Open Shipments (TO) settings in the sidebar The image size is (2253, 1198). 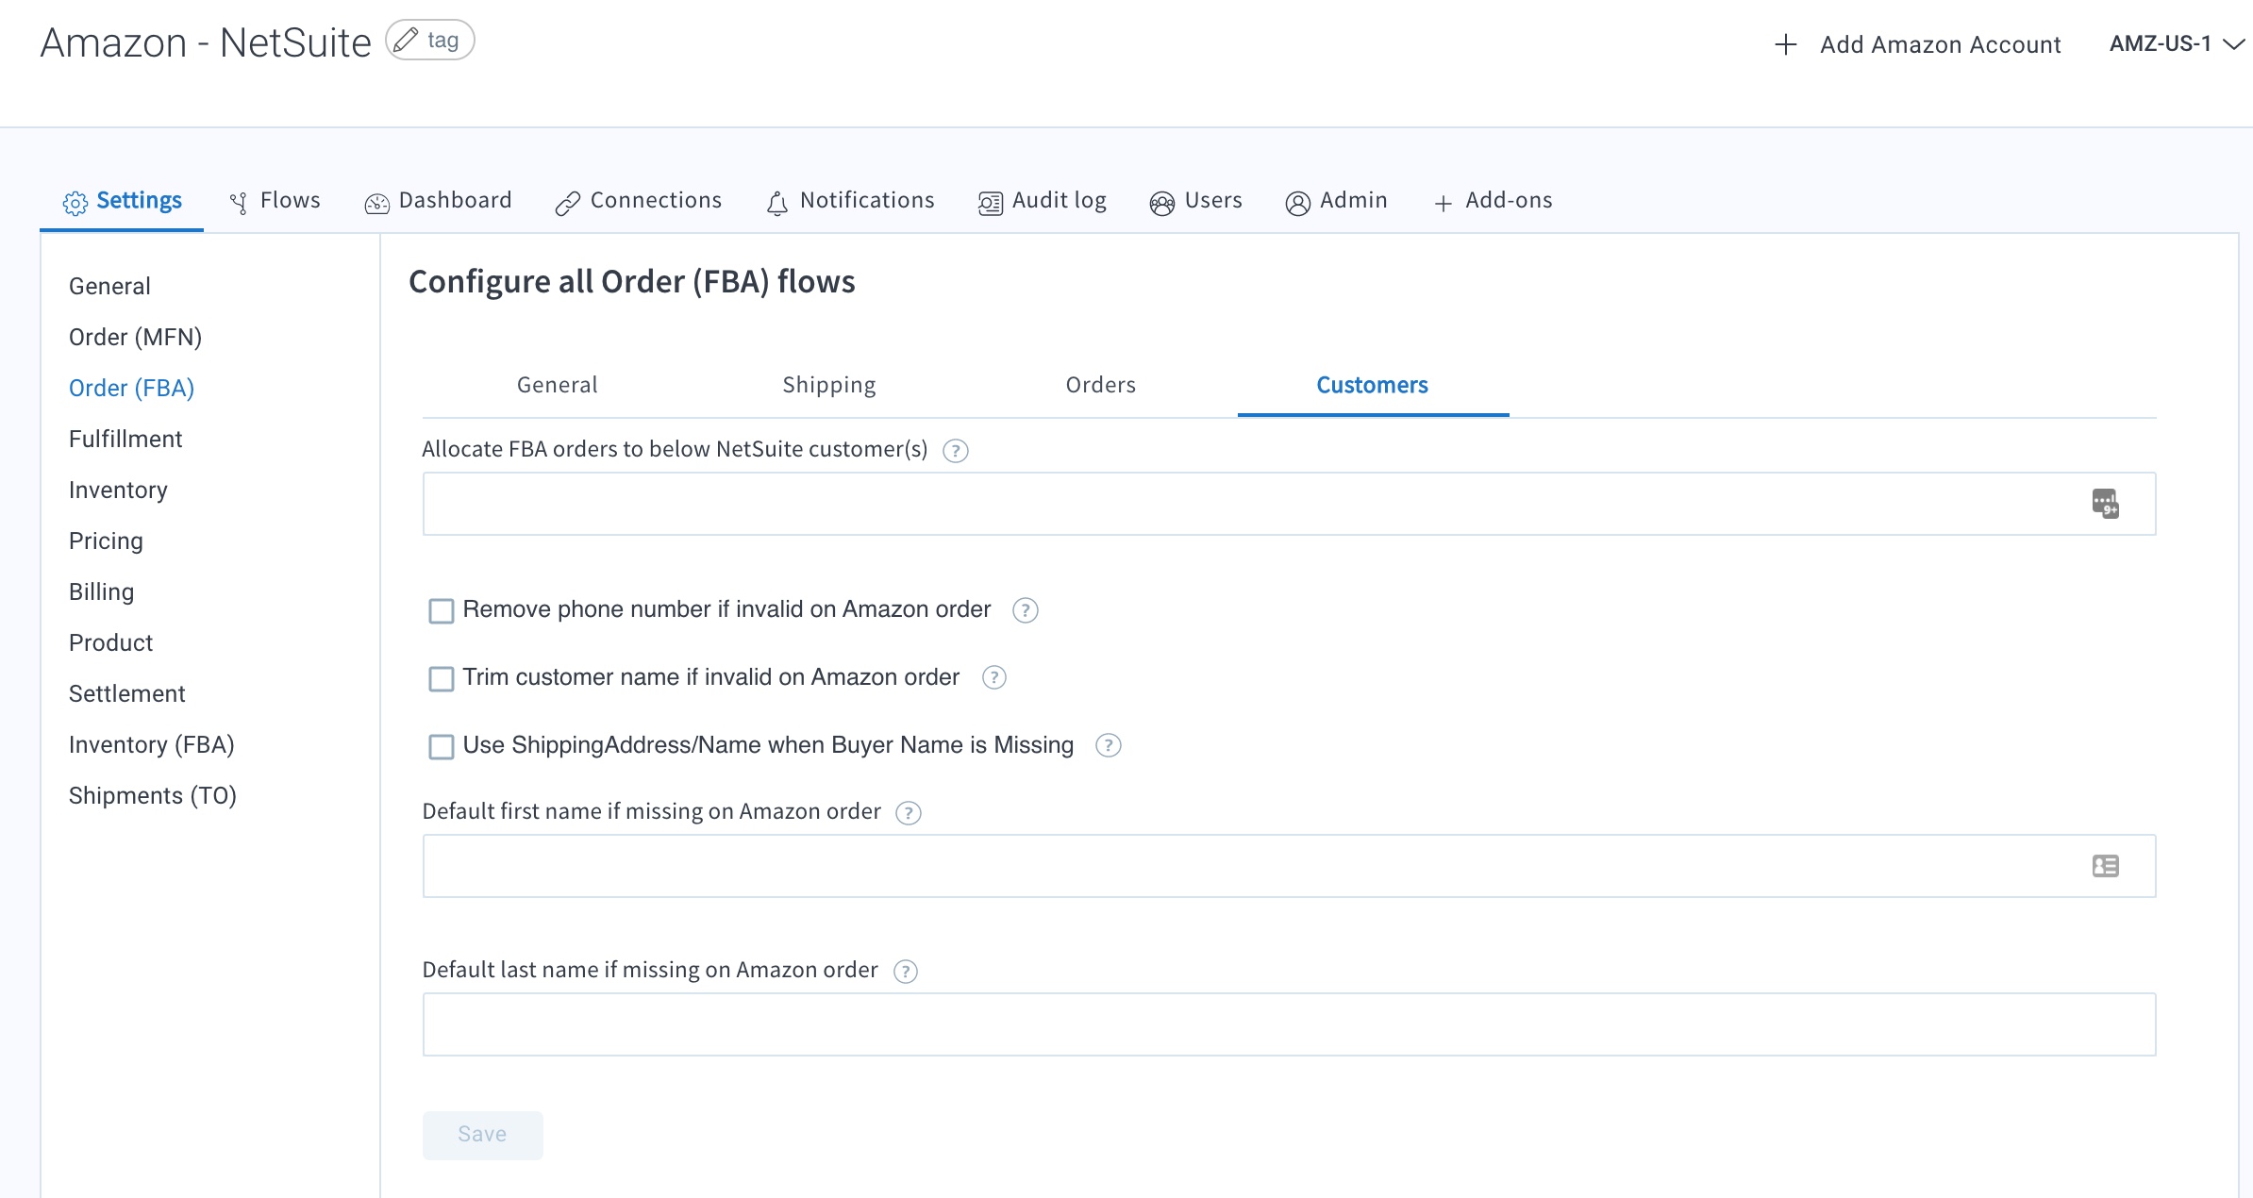[153, 795]
